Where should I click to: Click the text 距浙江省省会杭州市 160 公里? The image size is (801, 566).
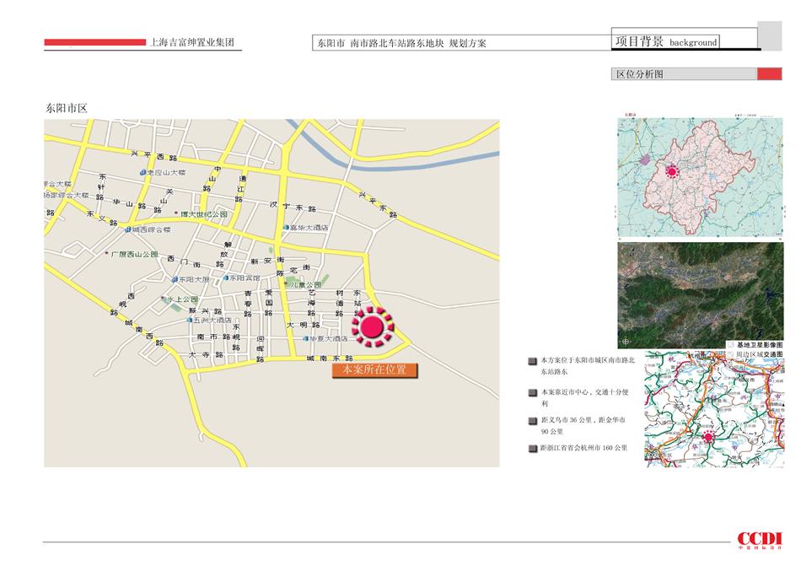(x=584, y=448)
